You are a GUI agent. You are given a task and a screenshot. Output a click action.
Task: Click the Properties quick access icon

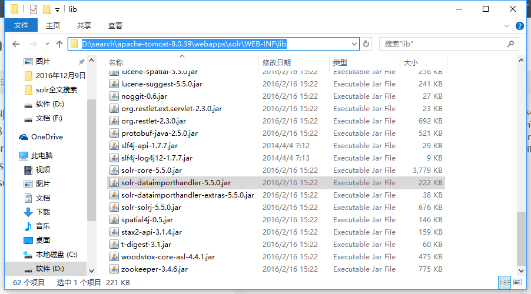pos(33,9)
